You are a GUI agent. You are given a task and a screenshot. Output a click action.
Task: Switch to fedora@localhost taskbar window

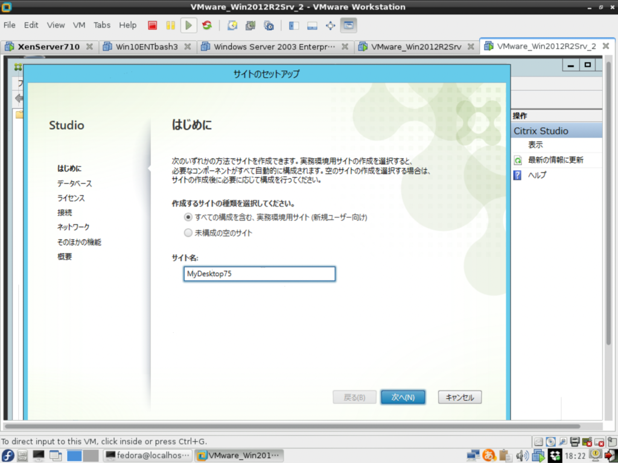pyautogui.click(x=148, y=456)
